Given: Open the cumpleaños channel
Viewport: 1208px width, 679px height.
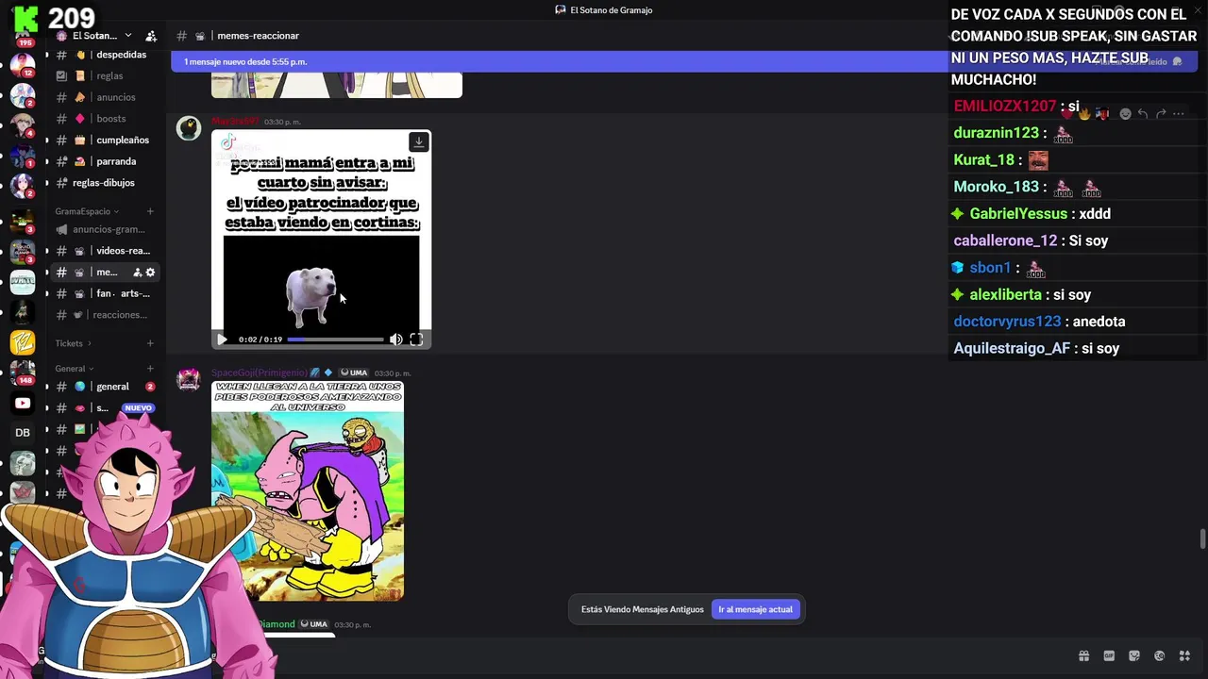Looking at the screenshot, I should click(104, 140).
